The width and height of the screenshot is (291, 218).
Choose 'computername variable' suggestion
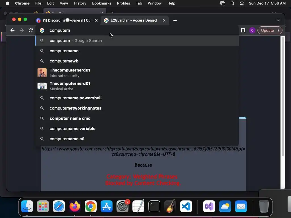(x=137, y=129)
